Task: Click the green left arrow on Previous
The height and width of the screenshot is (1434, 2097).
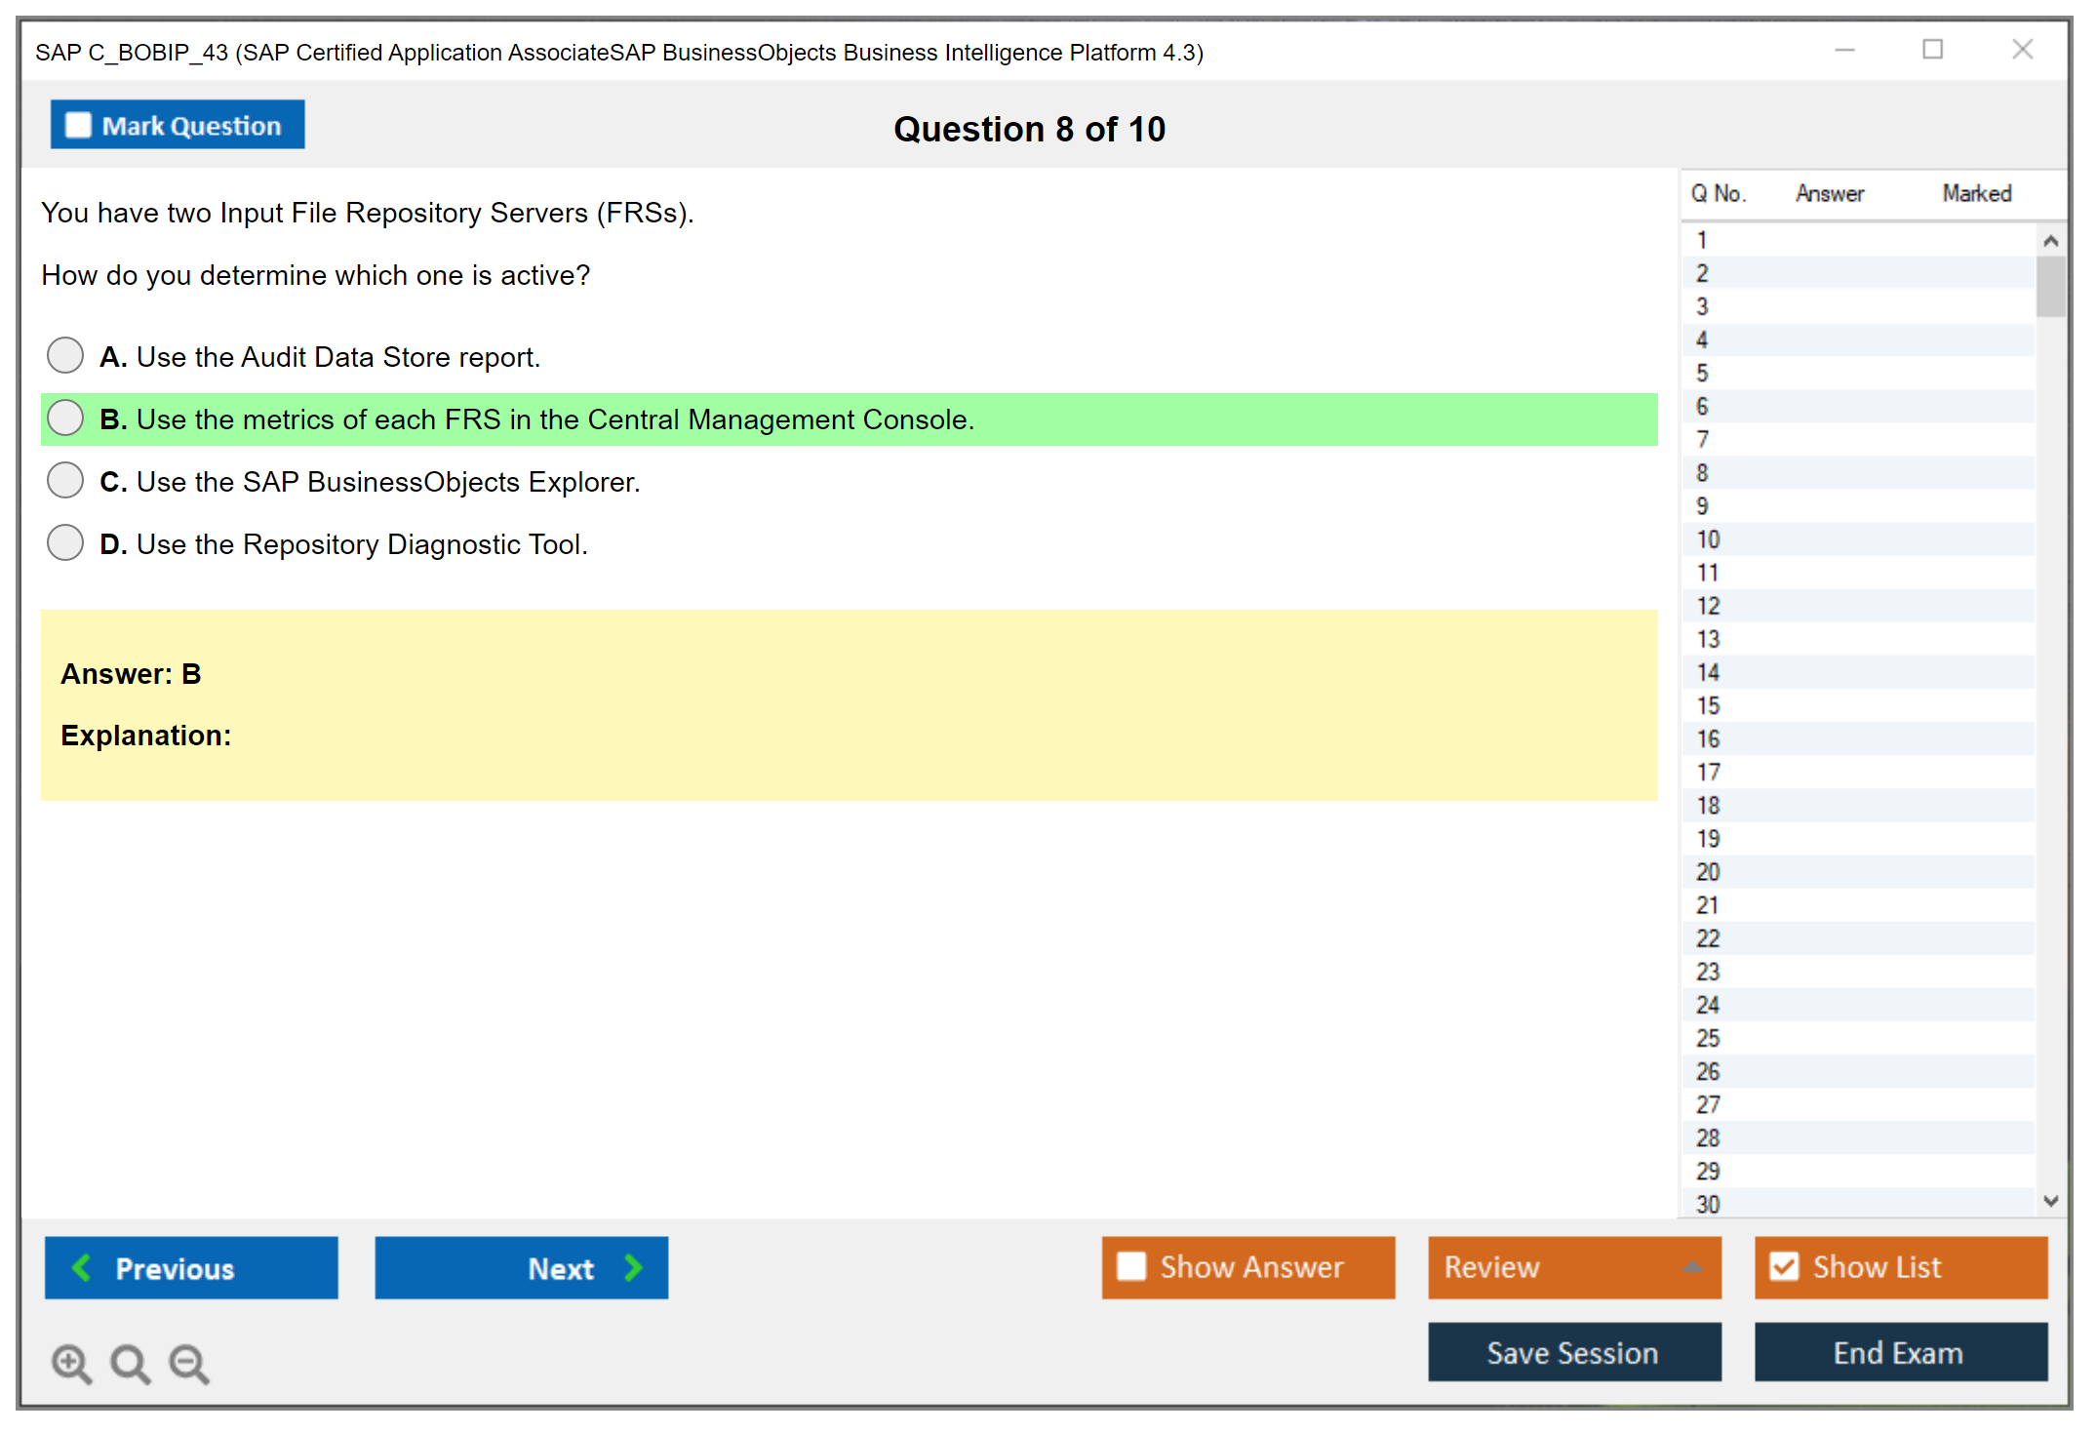Action: [x=82, y=1267]
